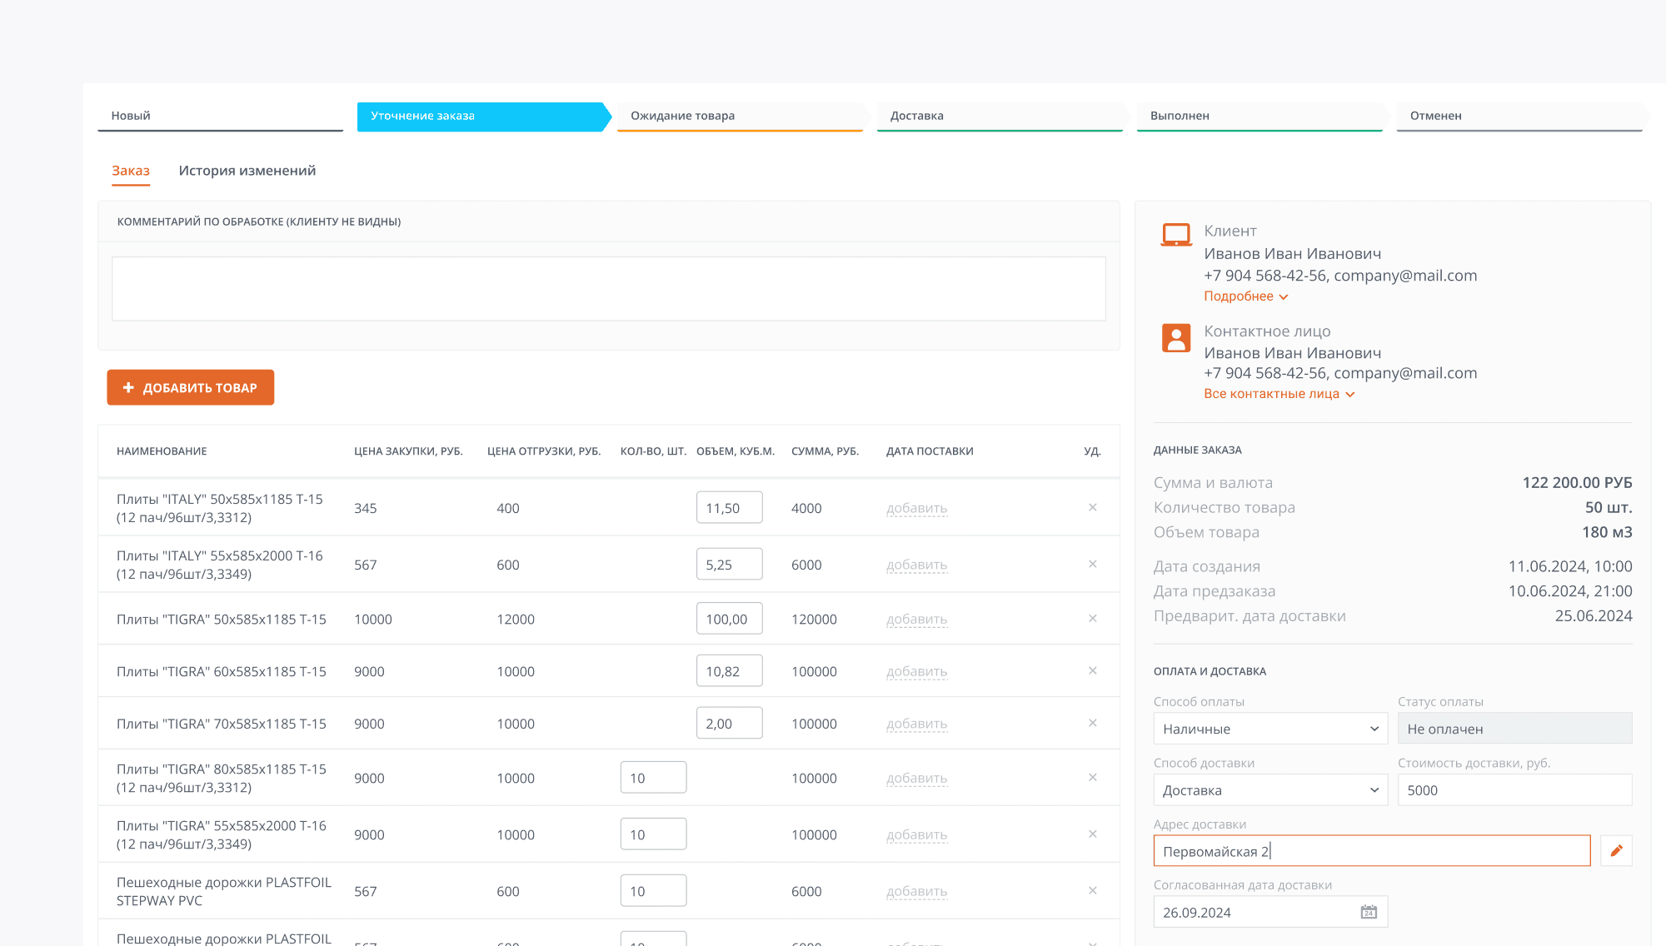Click добавить date link for TIGRA 60x585x1185

click(x=916, y=671)
